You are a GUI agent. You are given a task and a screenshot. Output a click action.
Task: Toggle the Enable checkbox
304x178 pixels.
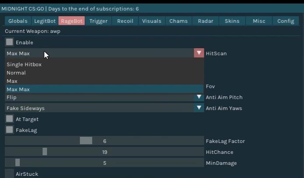click(x=9, y=42)
